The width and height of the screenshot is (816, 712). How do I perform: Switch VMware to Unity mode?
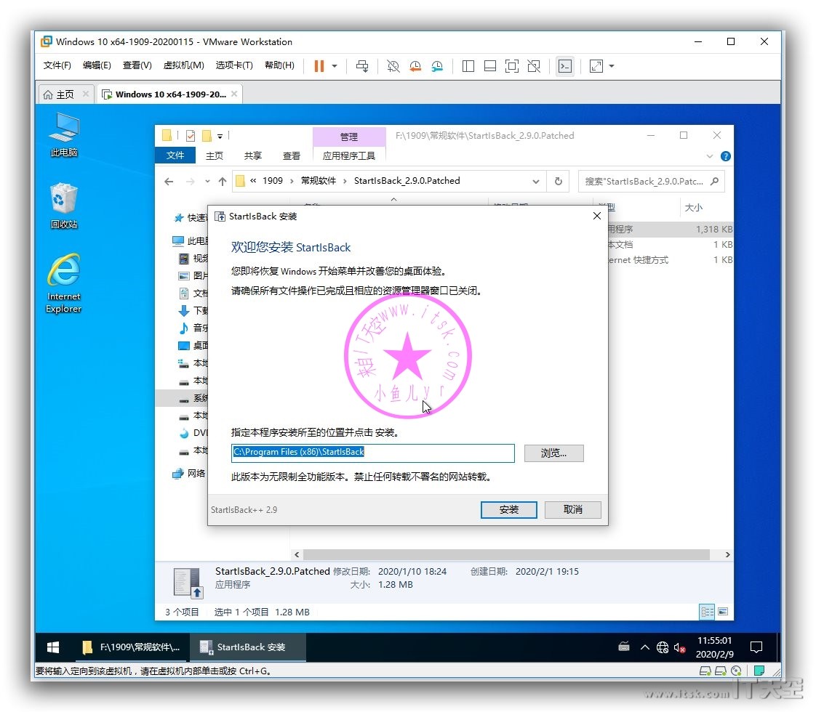tap(533, 66)
